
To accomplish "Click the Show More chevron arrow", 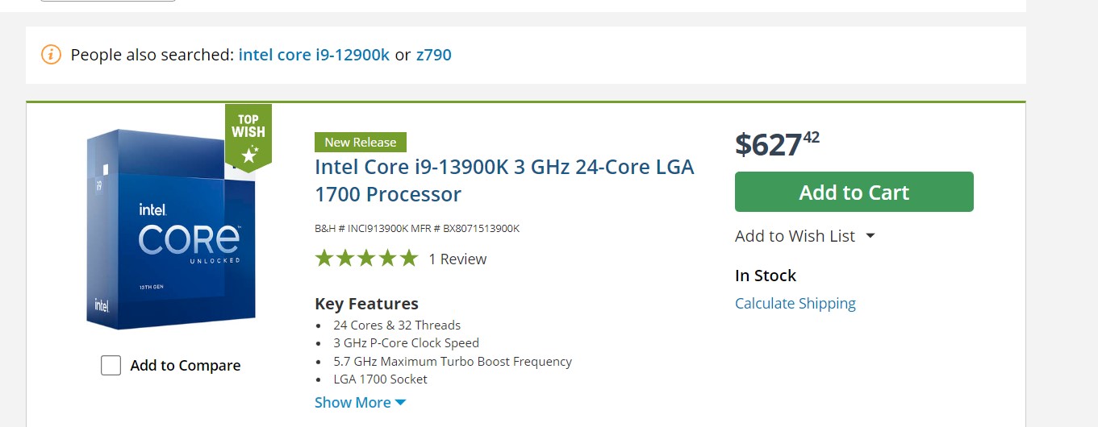I will click(401, 403).
